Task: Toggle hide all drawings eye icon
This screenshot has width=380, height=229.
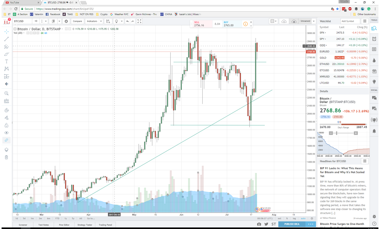Action: click(x=6, y=133)
